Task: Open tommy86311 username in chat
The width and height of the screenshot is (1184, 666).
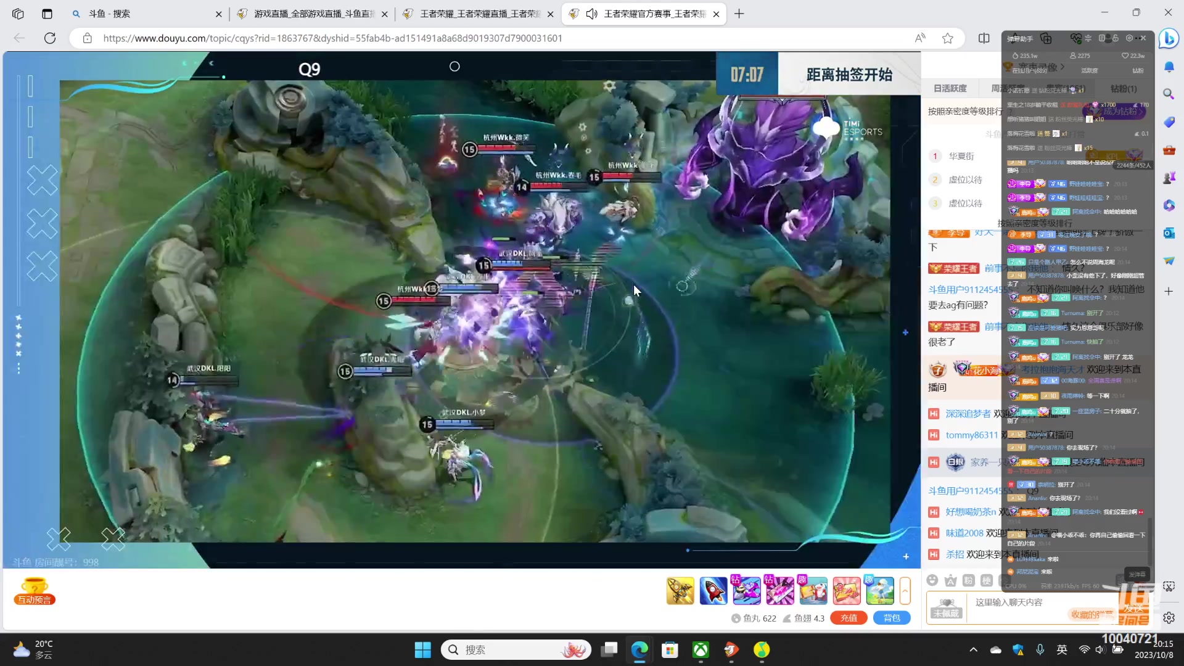Action: tap(972, 435)
